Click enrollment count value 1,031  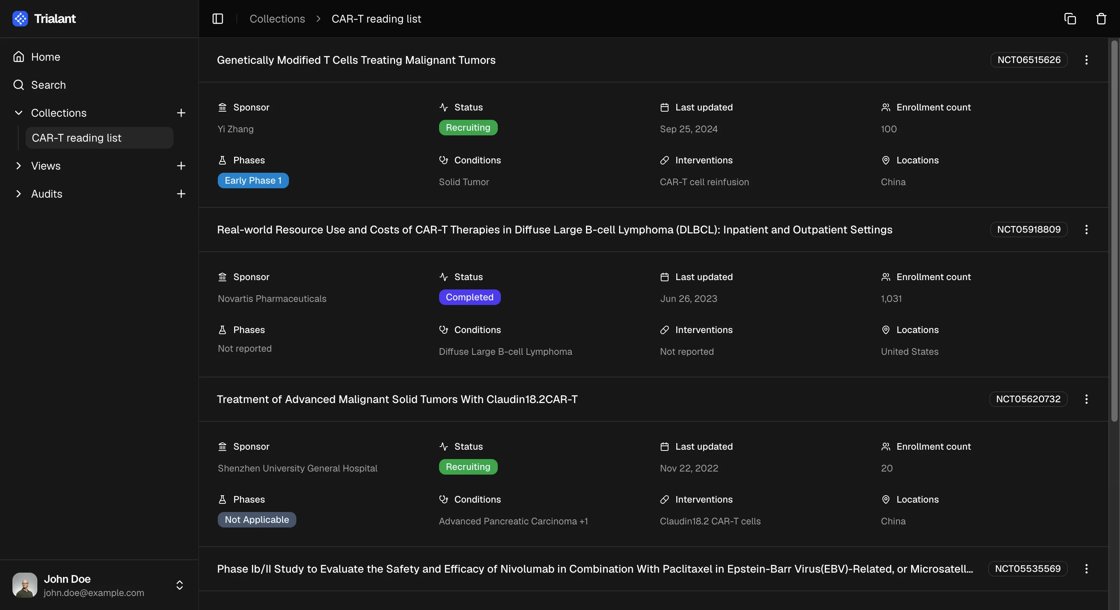tap(891, 299)
